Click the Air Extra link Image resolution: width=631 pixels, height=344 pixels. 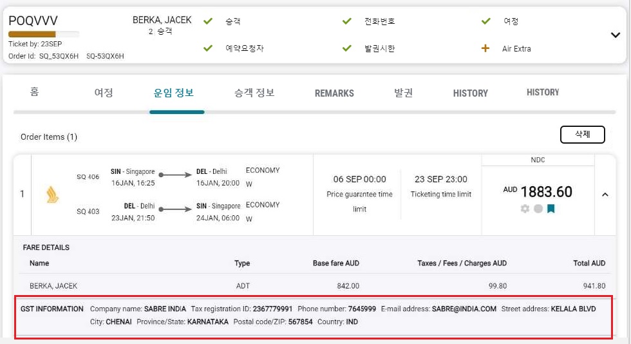click(516, 49)
